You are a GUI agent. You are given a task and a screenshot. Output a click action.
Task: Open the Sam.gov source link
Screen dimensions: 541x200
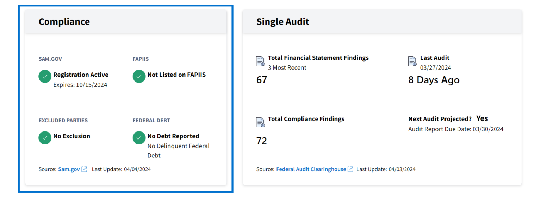click(x=69, y=169)
